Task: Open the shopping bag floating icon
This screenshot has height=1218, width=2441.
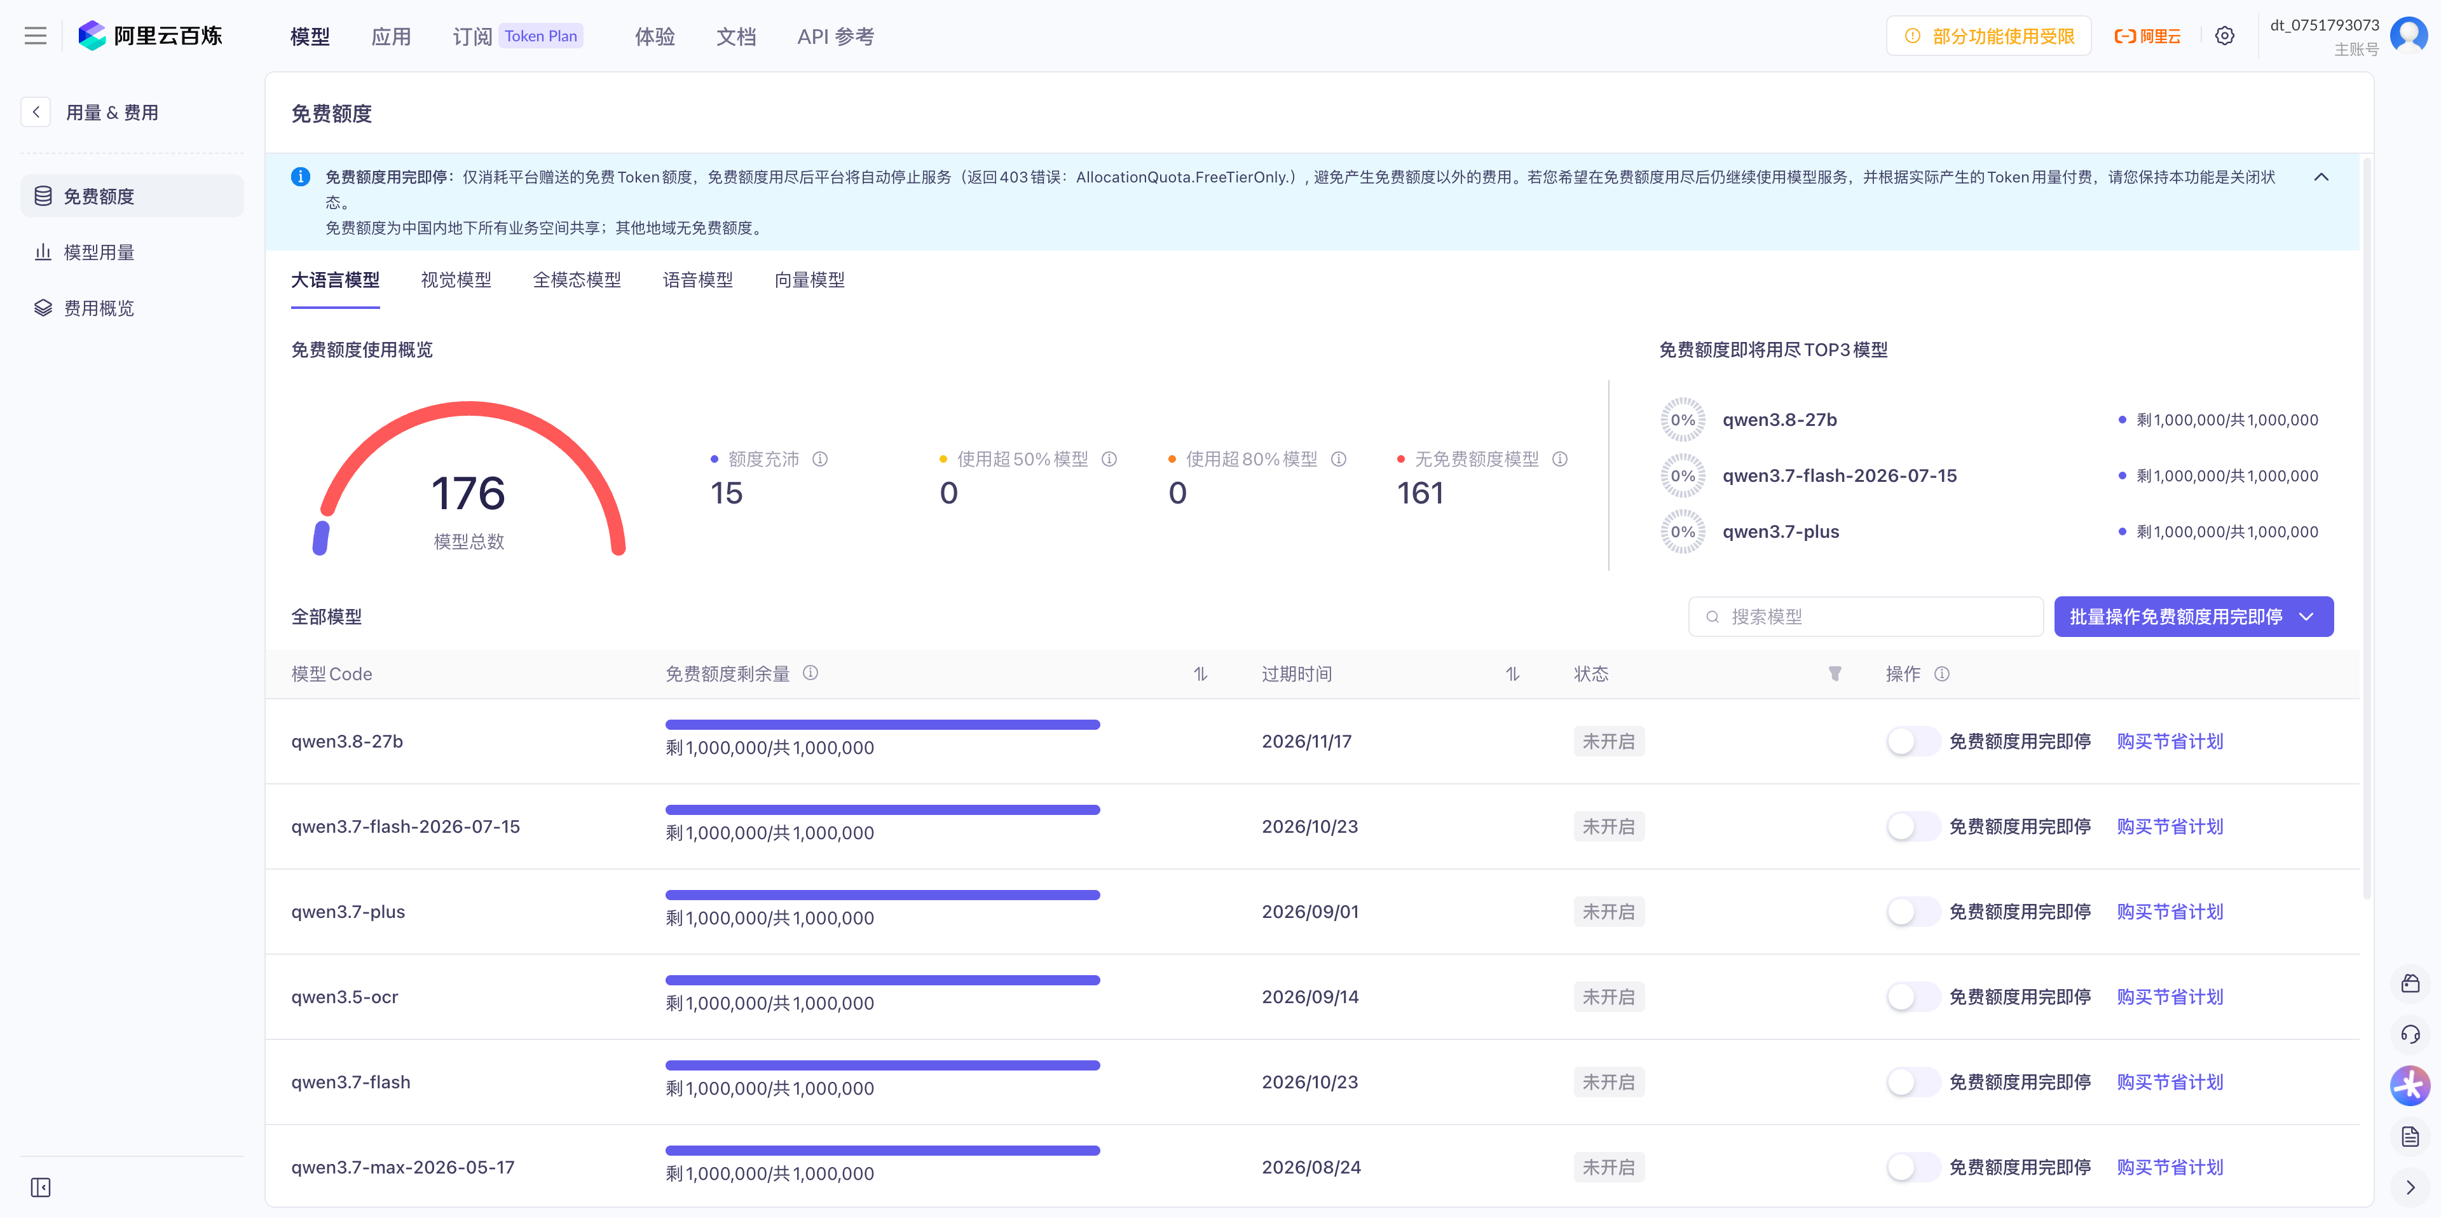Action: pyautogui.click(x=2410, y=983)
